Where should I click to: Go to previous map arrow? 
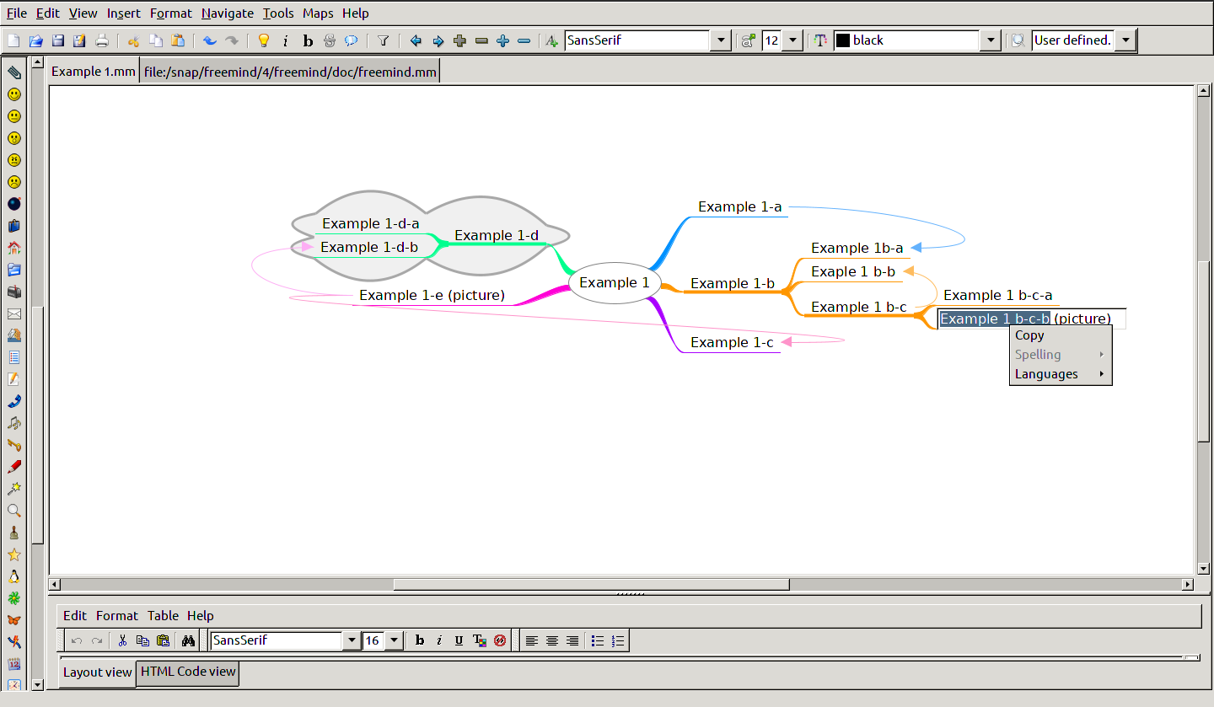pos(415,40)
